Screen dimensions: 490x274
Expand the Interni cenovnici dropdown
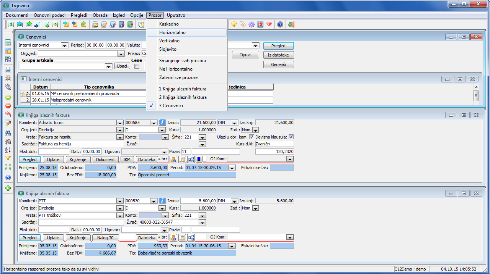(64, 45)
